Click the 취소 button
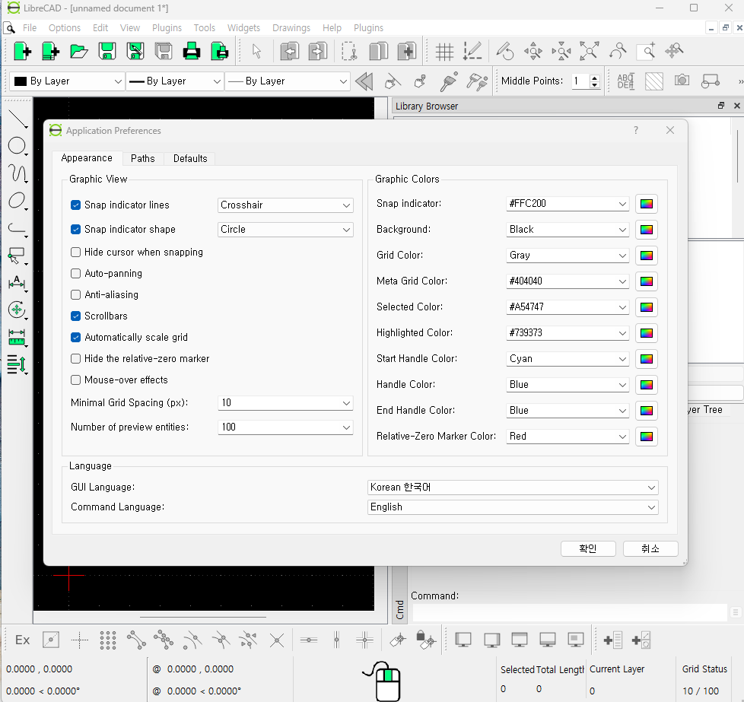 tap(650, 548)
